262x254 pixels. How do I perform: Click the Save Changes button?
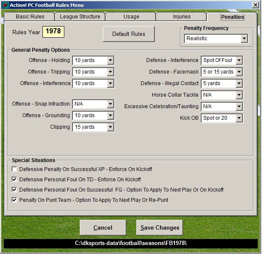coord(160,227)
